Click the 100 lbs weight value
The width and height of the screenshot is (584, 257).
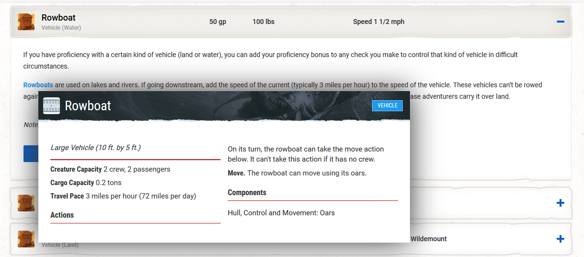click(x=263, y=22)
